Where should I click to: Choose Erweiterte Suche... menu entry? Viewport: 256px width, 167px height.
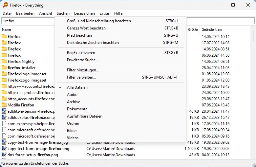(x=82, y=60)
